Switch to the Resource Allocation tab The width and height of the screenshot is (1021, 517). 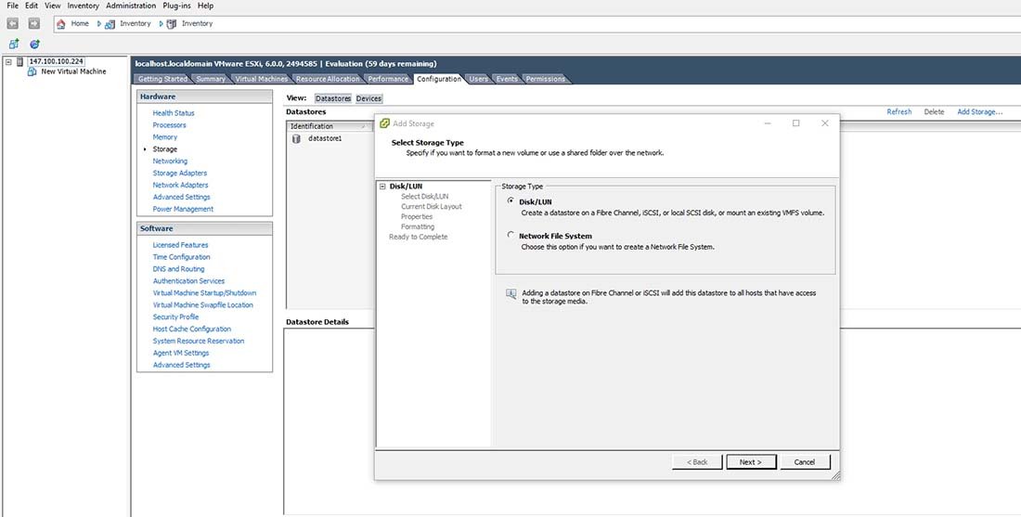[327, 79]
